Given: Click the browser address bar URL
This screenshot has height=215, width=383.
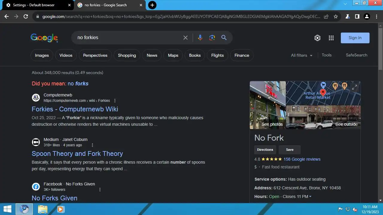Looking at the screenshot, I should pyautogui.click(x=181, y=17).
